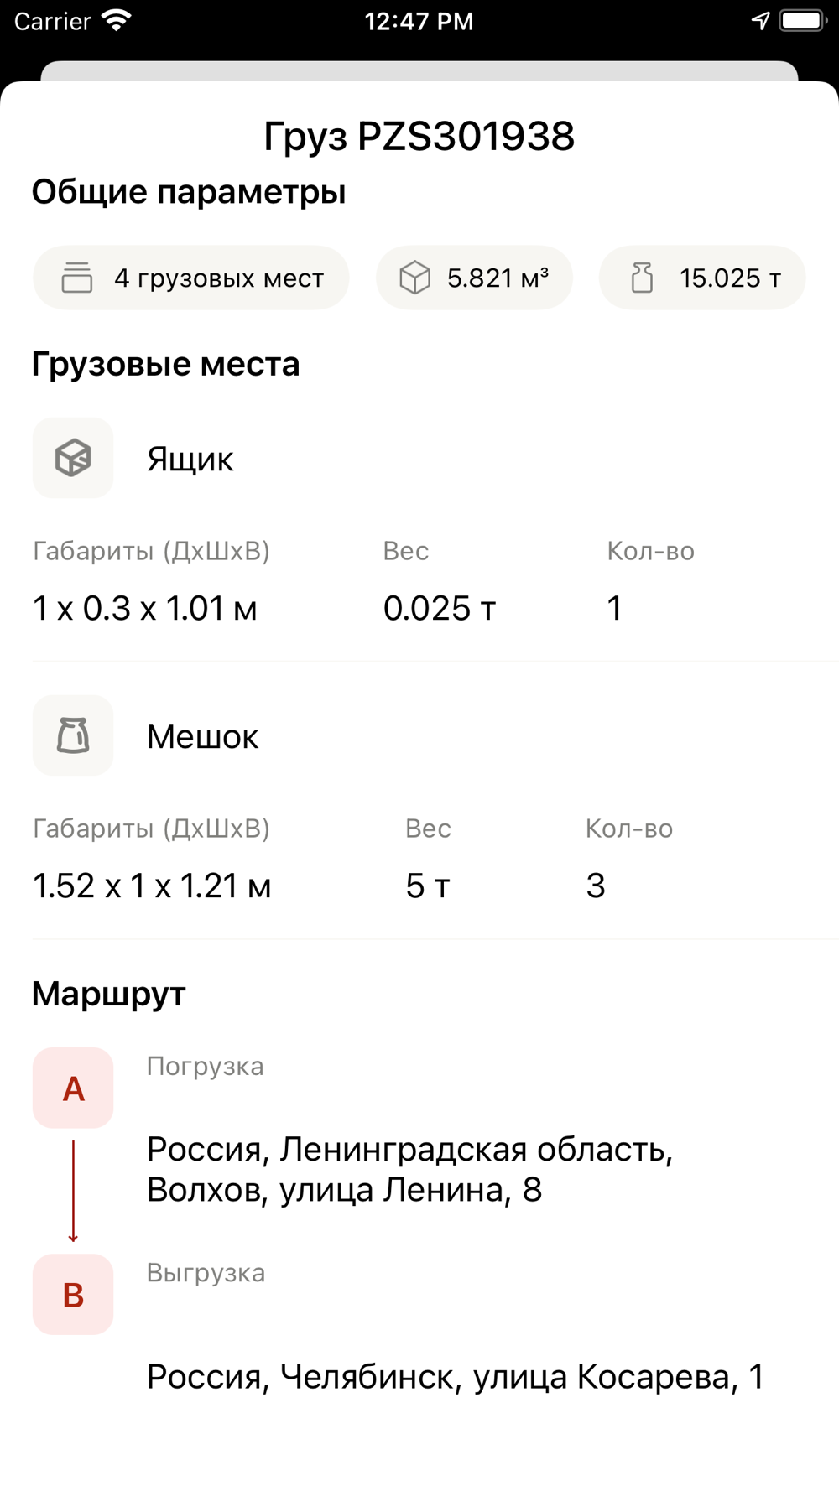Tap the cube volume icon
Screen dimensions: 839x1491
[414, 278]
